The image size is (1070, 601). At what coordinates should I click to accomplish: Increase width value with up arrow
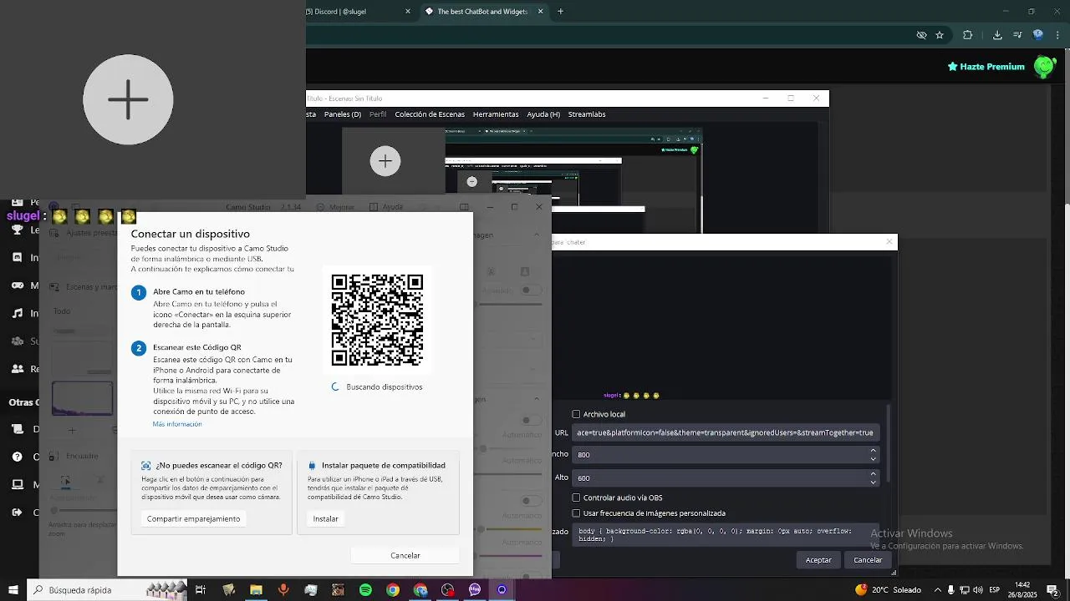[x=873, y=451]
